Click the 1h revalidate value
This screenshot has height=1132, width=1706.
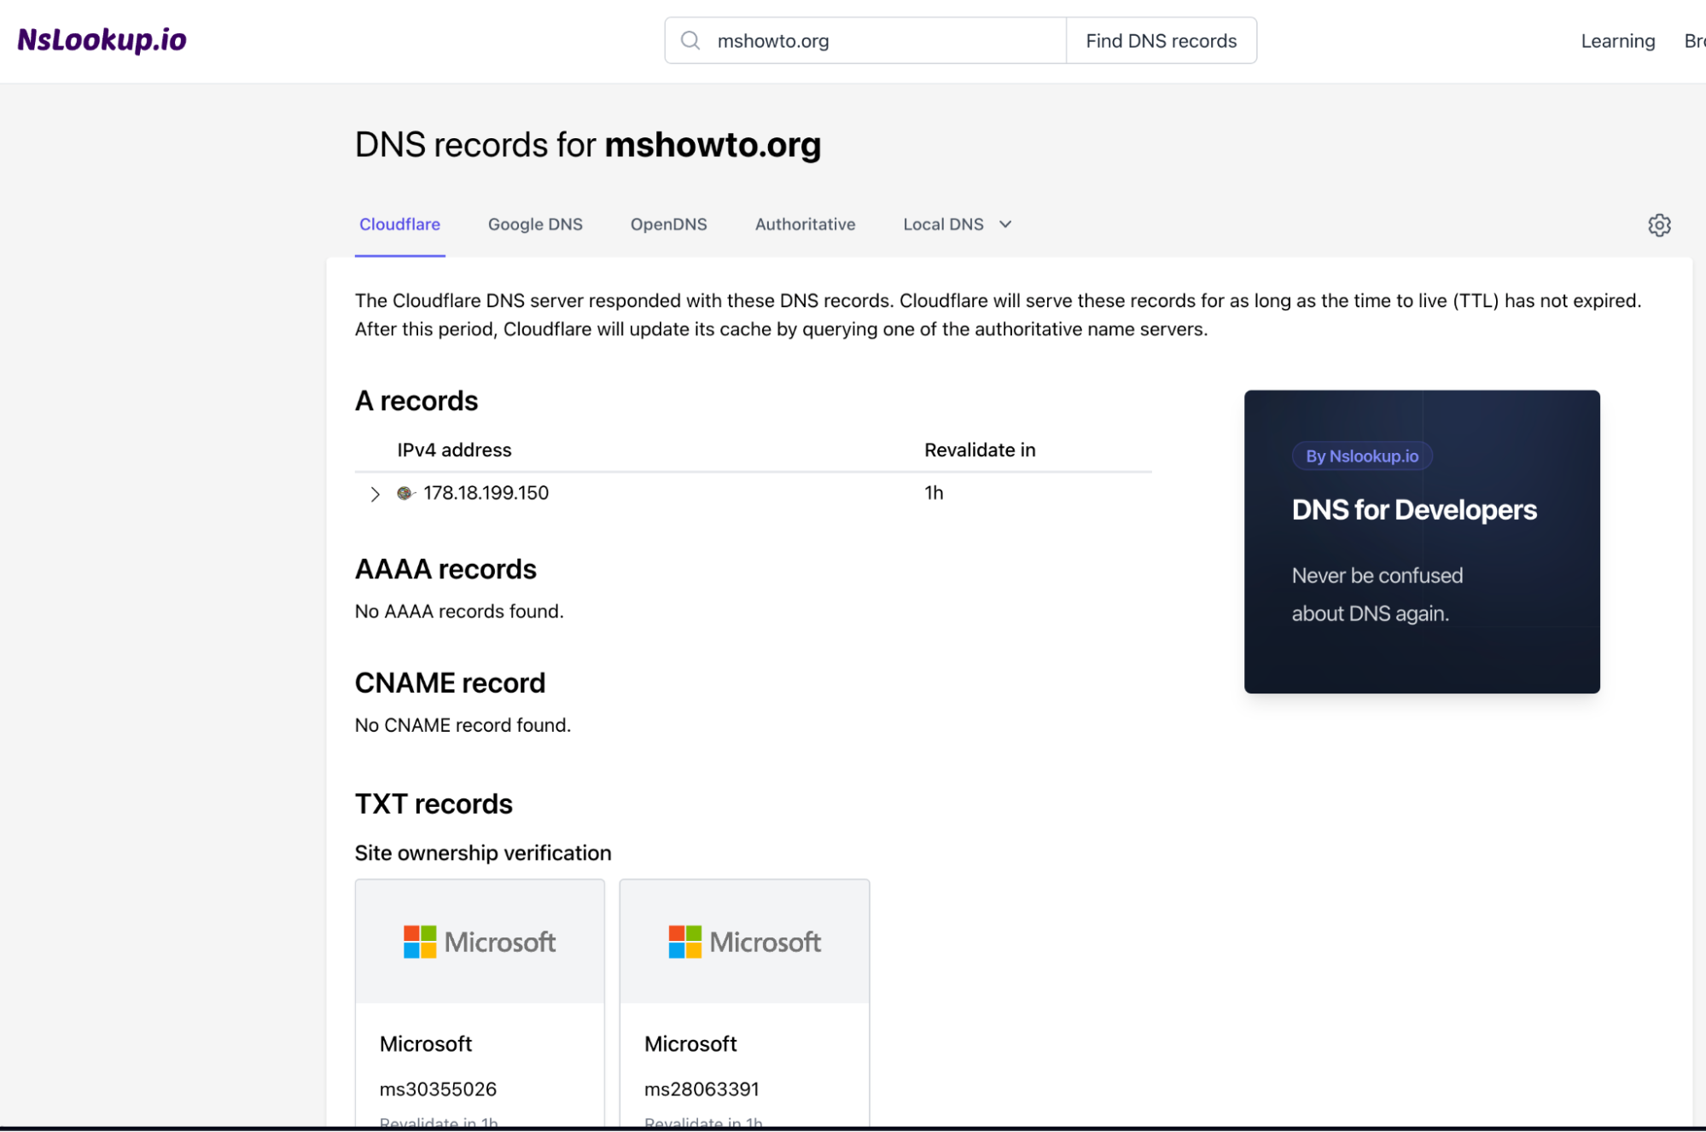pyautogui.click(x=934, y=493)
